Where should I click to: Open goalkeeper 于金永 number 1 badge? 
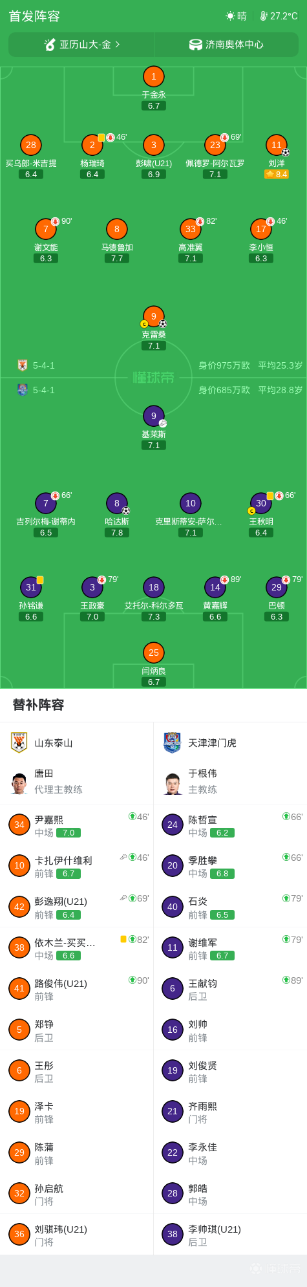[154, 76]
